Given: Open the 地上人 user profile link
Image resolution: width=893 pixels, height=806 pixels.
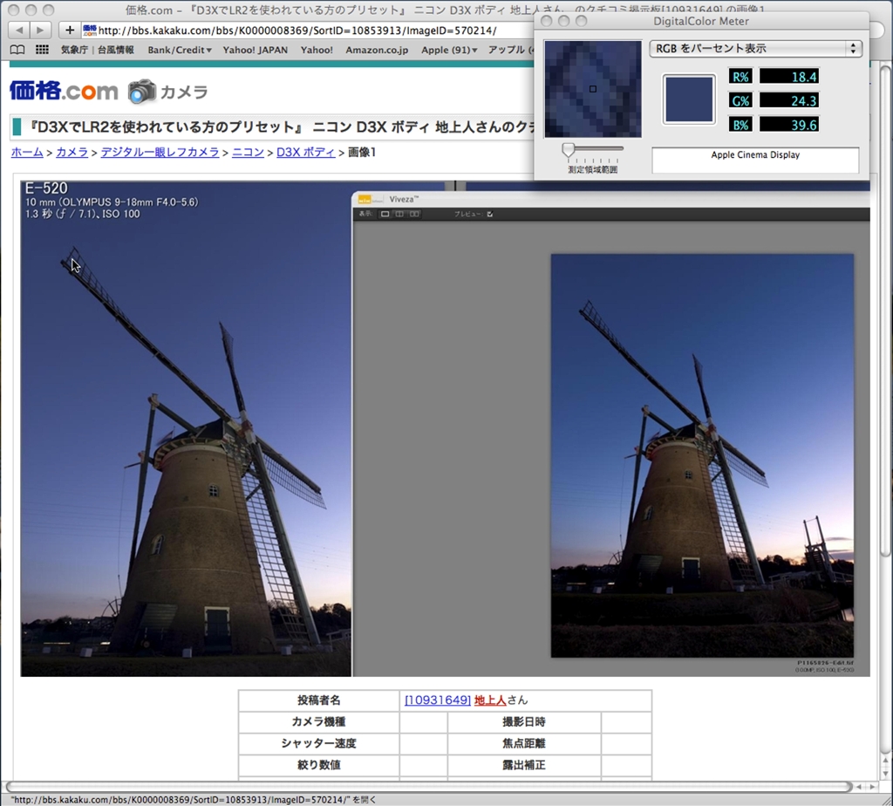Looking at the screenshot, I should (x=490, y=700).
